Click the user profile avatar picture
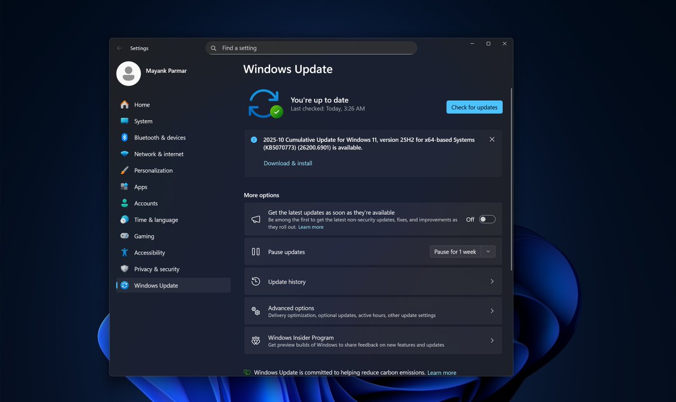676x402 pixels. click(x=129, y=73)
